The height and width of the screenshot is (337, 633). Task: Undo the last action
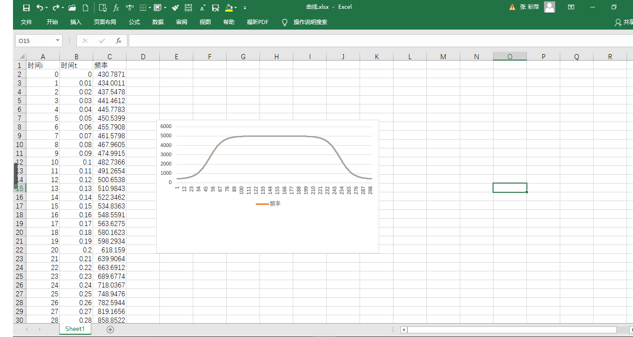click(40, 7)
